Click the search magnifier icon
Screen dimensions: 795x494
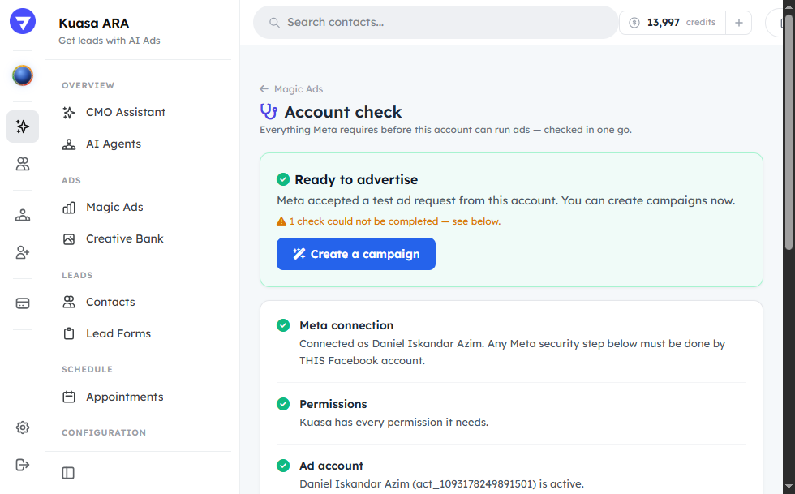(x=274, y=23)
